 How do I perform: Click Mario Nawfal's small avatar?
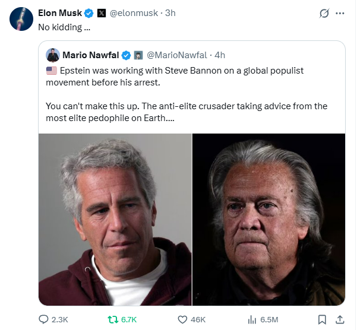pos(52,55)
